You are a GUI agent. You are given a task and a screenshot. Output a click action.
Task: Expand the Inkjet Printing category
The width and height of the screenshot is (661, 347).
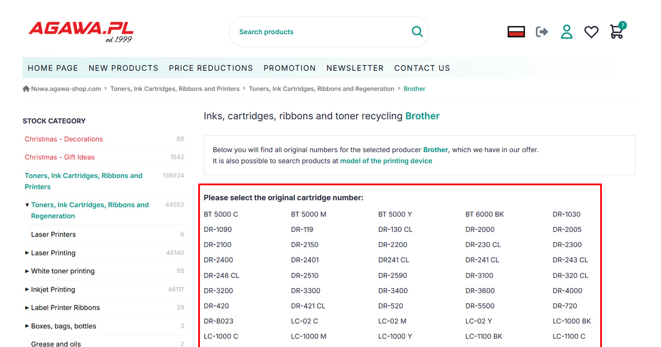[x=27, y=290]
